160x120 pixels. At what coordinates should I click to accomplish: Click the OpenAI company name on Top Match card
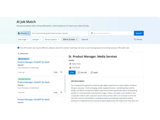(x=20, y=65)
